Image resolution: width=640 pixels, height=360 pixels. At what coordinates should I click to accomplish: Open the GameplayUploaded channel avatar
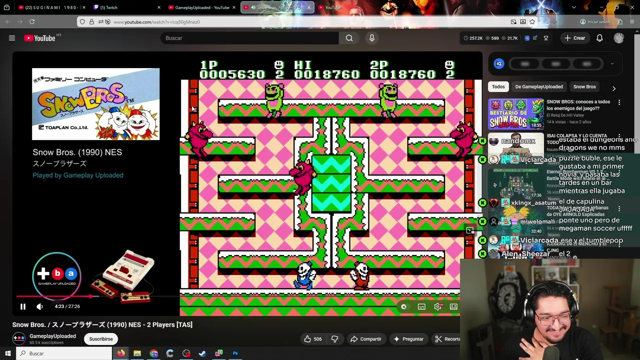pos(18,338)
